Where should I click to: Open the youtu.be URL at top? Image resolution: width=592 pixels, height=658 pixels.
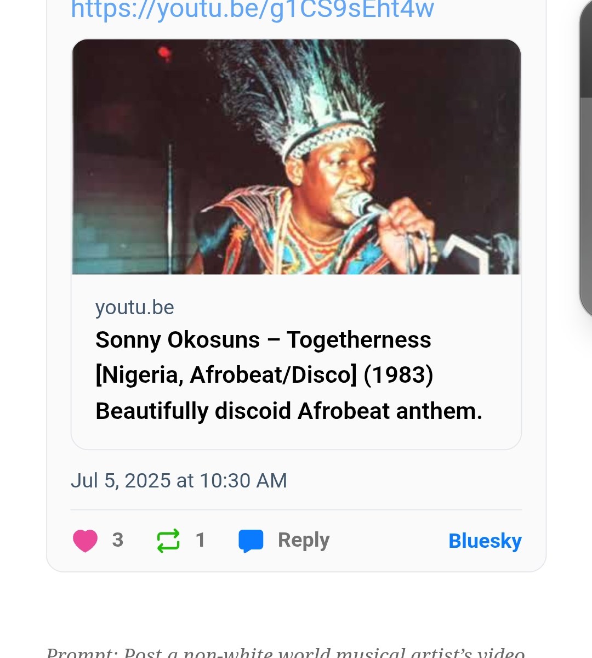pos(252,10)
